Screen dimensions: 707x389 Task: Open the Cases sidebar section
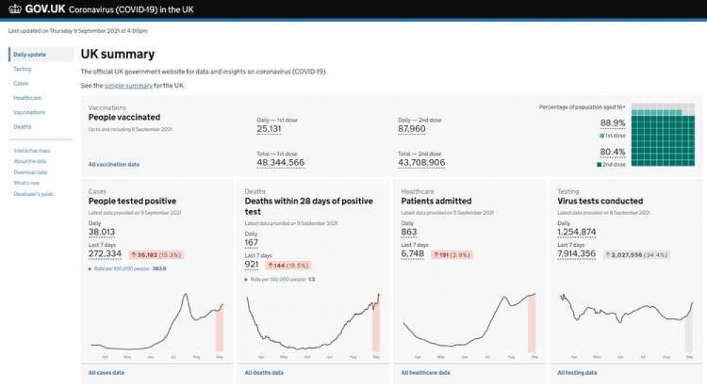pos(21,83)
